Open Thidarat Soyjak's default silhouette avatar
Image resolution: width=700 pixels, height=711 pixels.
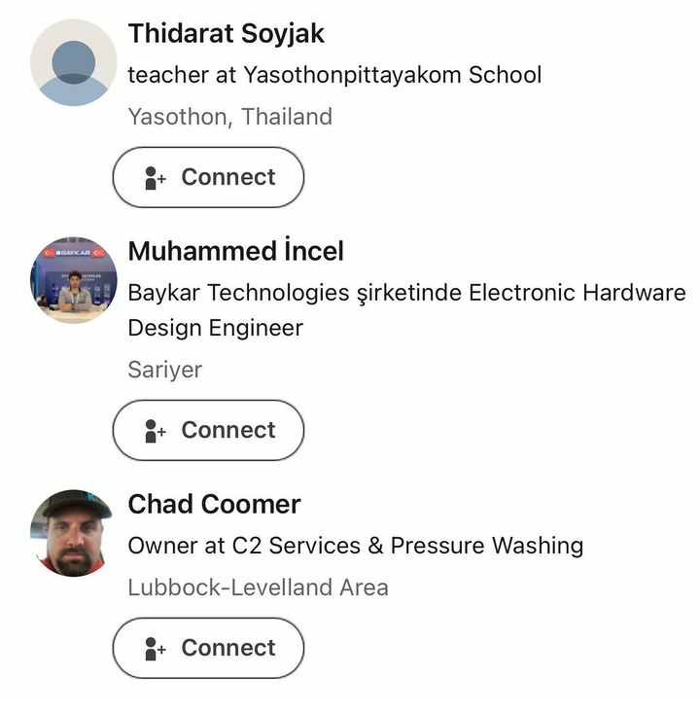click(x=74, y=62)
